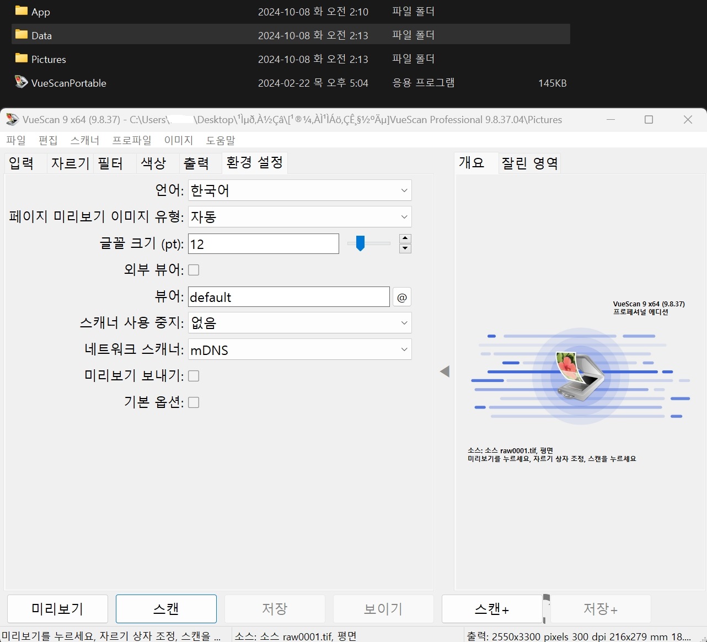This screenshot has height=642, width=707.
Task: Open the 언어 dropdown showing 한국어
Action: (x=300, y=190)
